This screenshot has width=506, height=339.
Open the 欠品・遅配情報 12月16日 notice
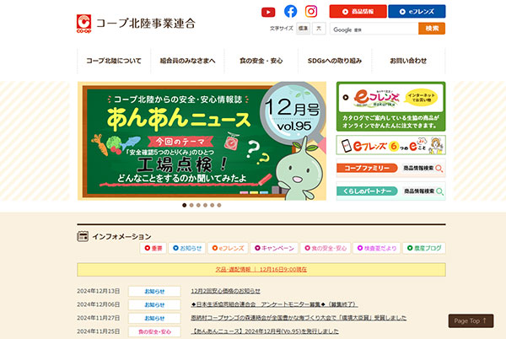(261, 269)
